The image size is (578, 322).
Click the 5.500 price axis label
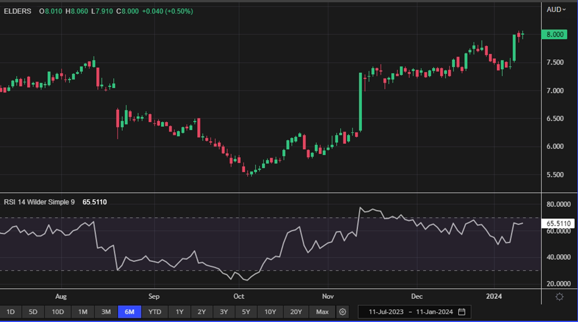click(555, 175)
